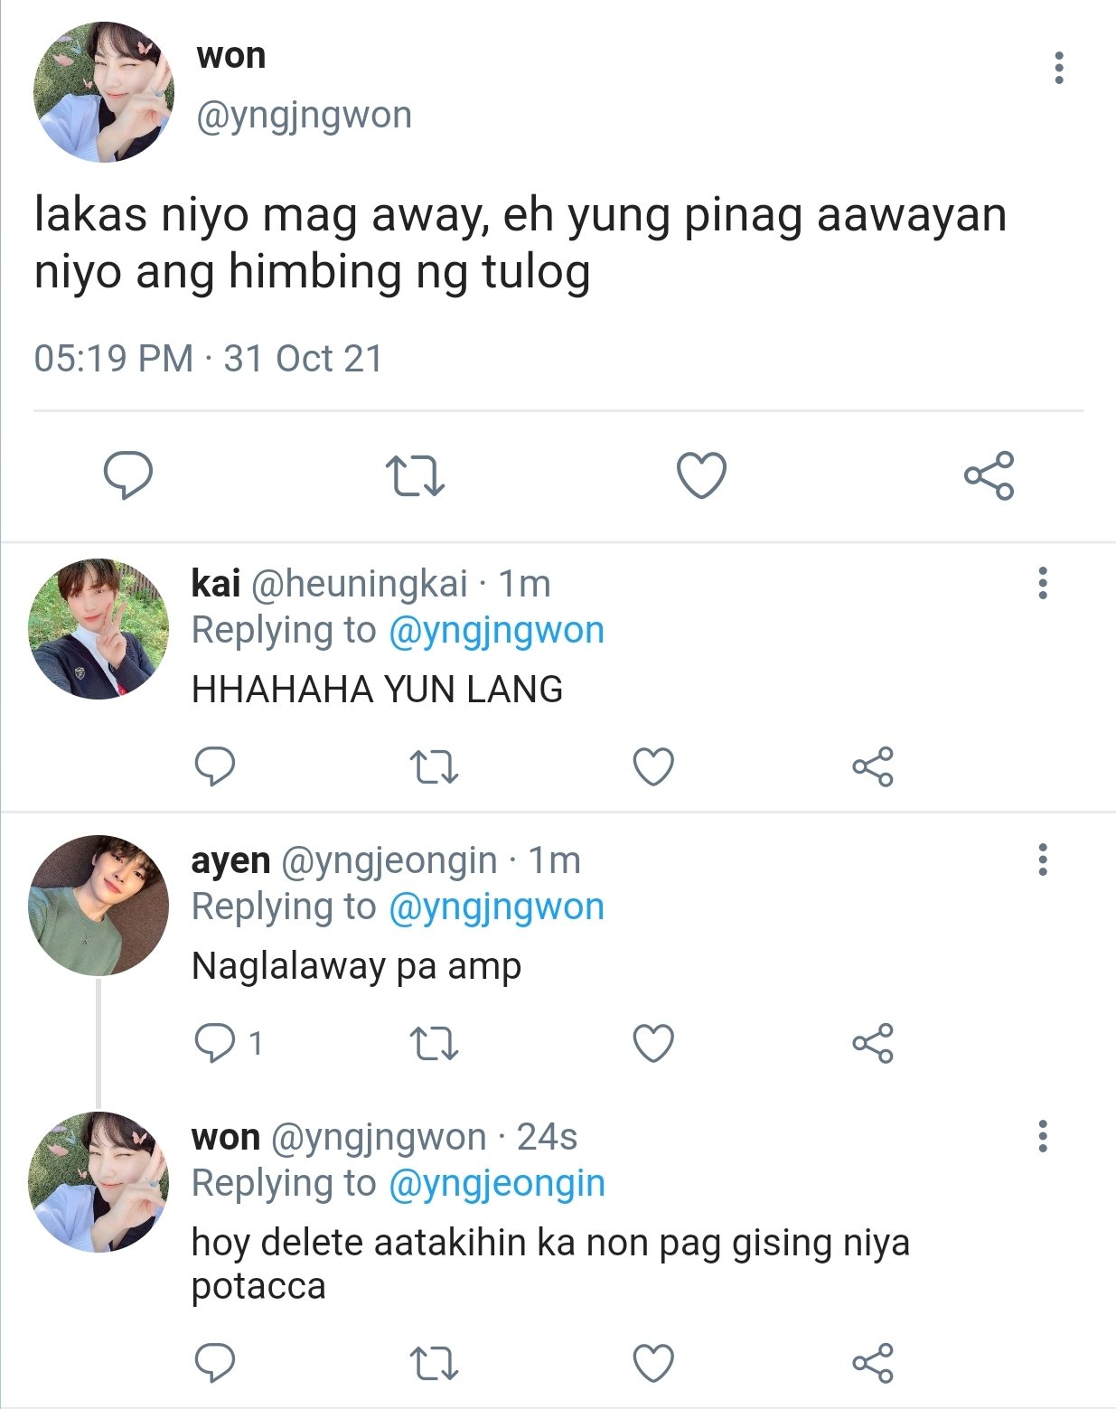The image size is (1116, 1409).
Task: Open @yngjngwon link in kai's reply
Action: pos(496,631)
